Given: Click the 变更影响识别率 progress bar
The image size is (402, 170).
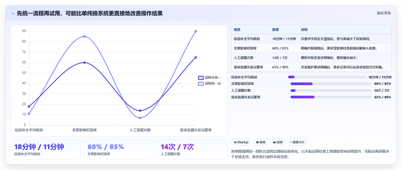Looking at the screenshot, I should [331, 84].
